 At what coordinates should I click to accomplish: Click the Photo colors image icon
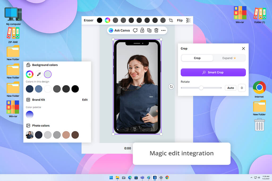28,125
